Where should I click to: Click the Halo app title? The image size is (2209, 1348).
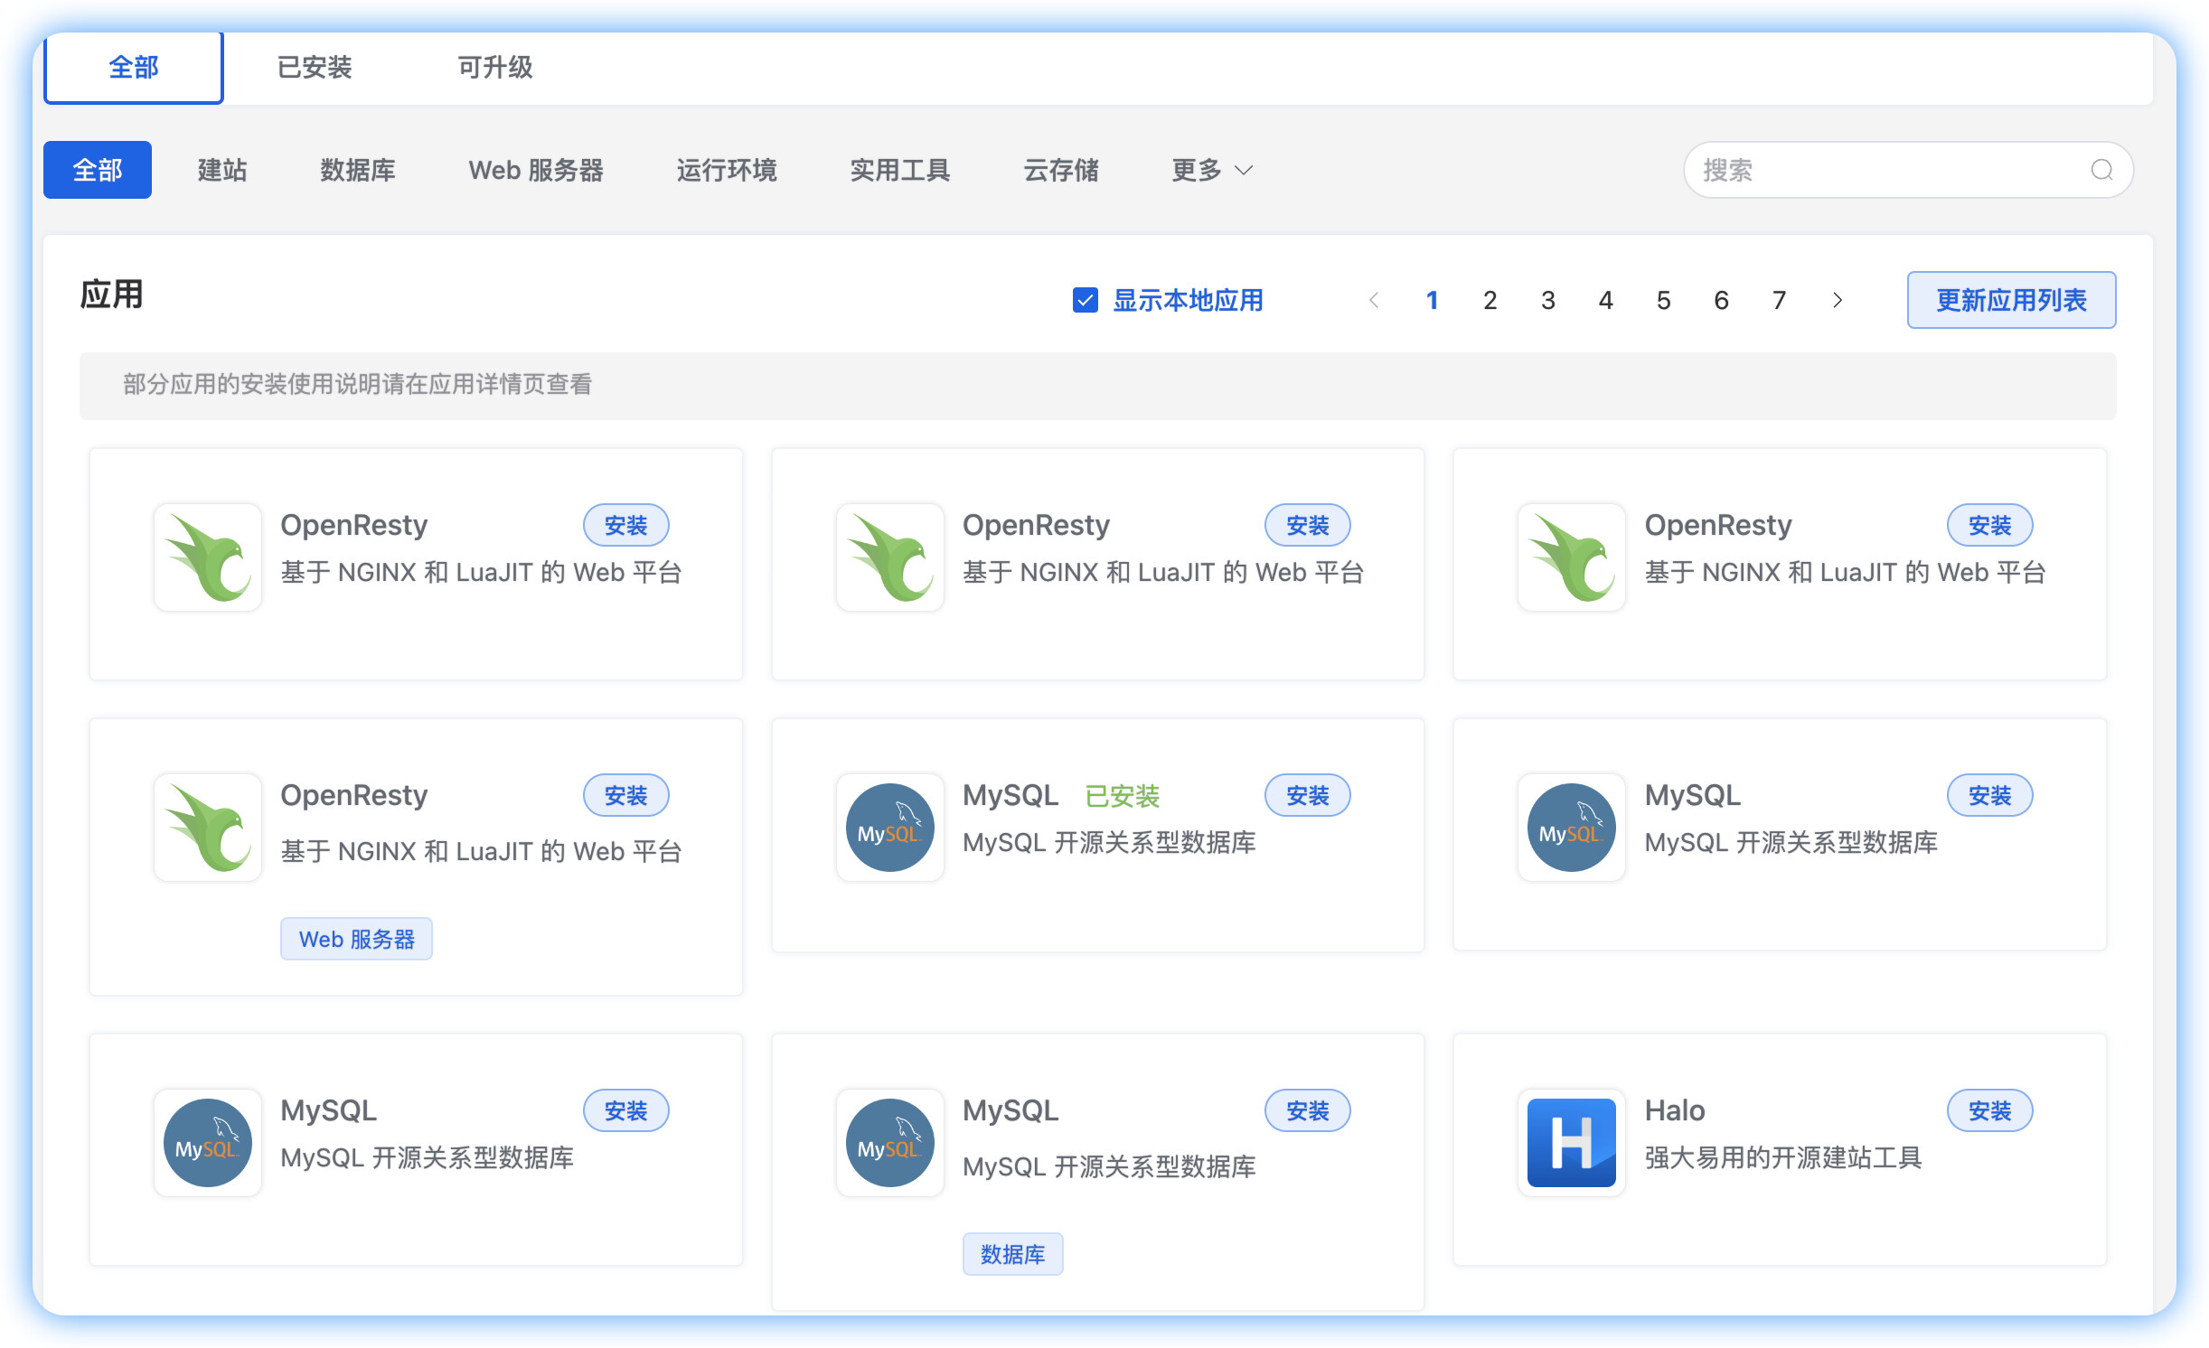click(x=1674, y=1110)
